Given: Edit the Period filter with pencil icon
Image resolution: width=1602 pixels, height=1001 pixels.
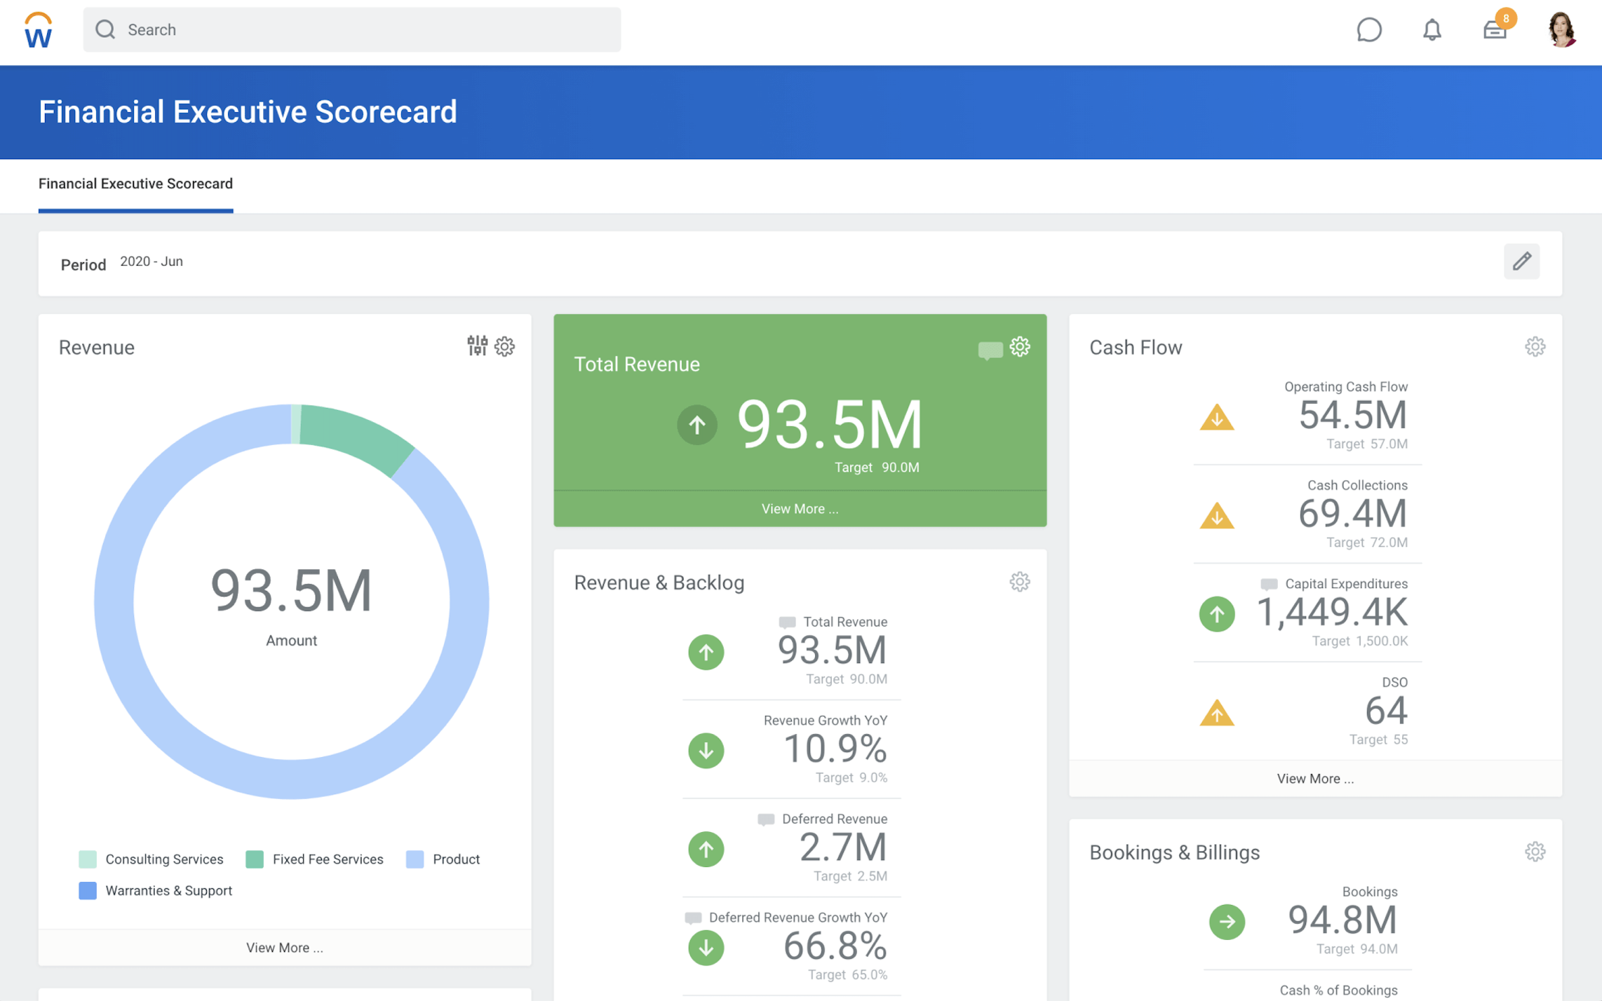Looking at the screenshot, I should (1521, 261).
